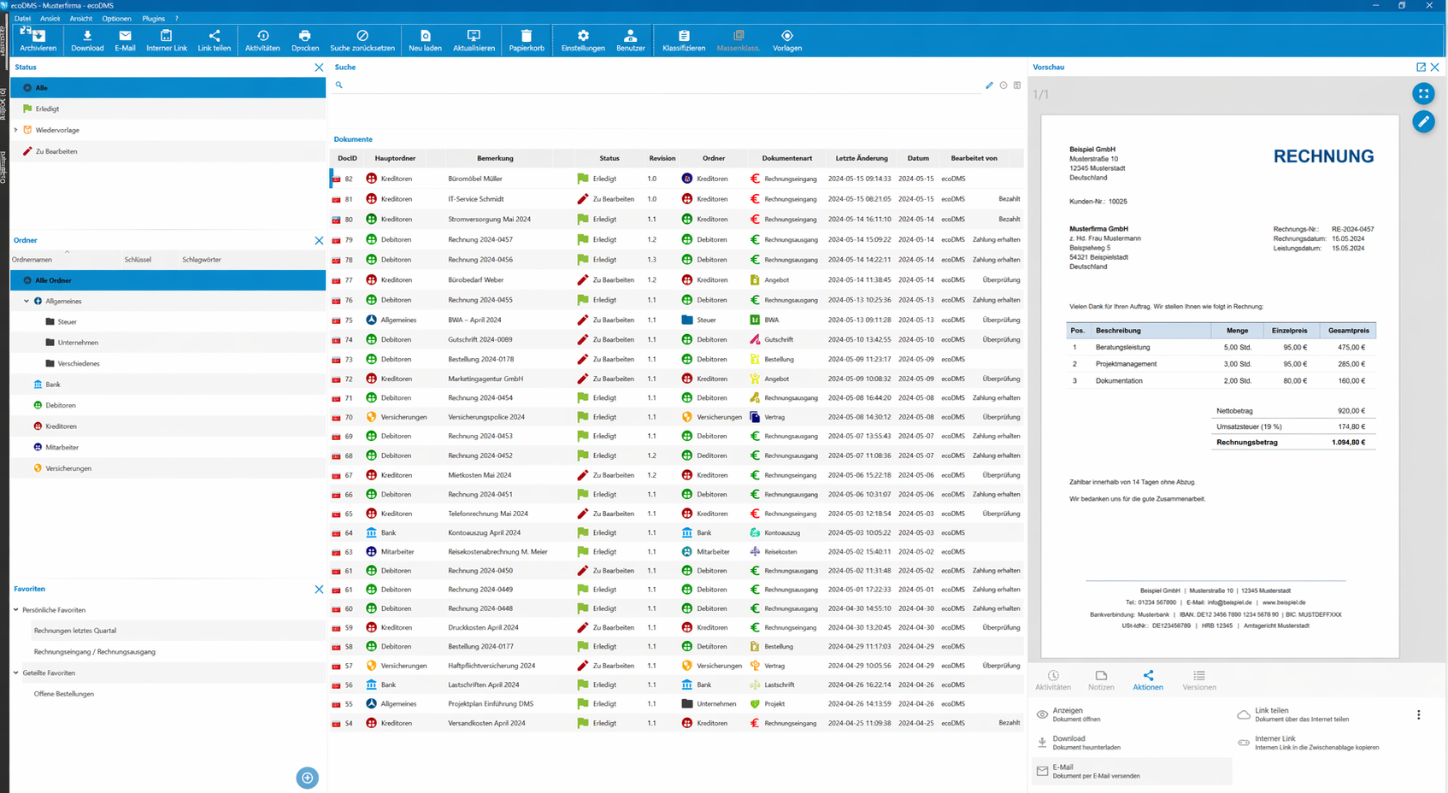Switch to the Versionen tab
This screenshot has height=793, width=1448.
click(1198, 680)
